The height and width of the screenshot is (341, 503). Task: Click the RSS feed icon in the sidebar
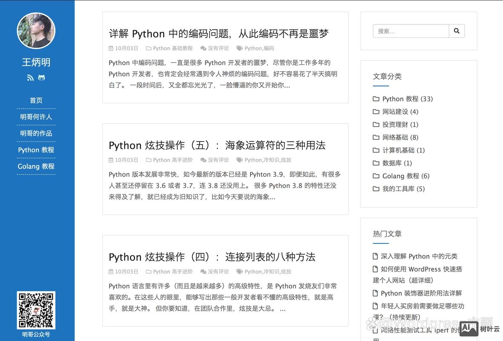30,78
